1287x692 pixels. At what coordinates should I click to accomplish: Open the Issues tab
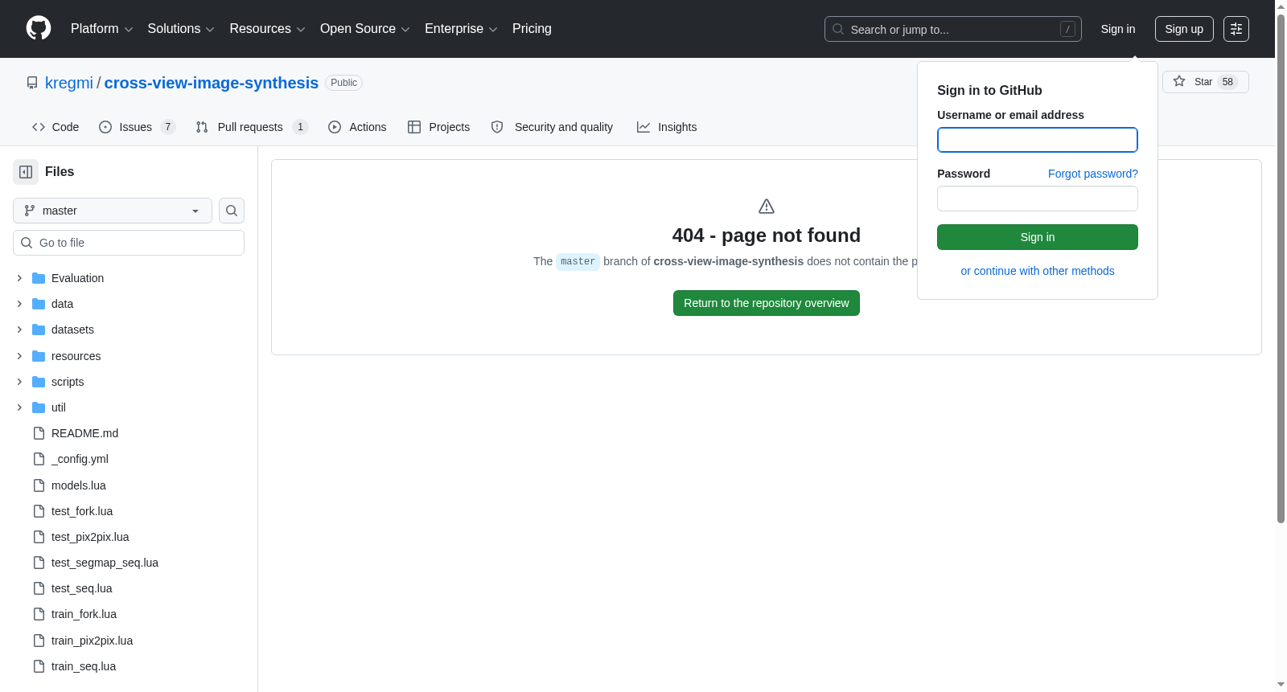[x=137, y=127]
